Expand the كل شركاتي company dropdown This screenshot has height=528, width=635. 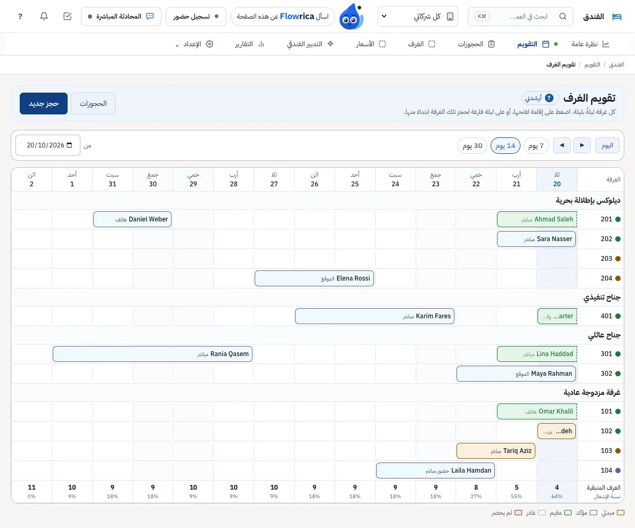[x=418, y=16]
